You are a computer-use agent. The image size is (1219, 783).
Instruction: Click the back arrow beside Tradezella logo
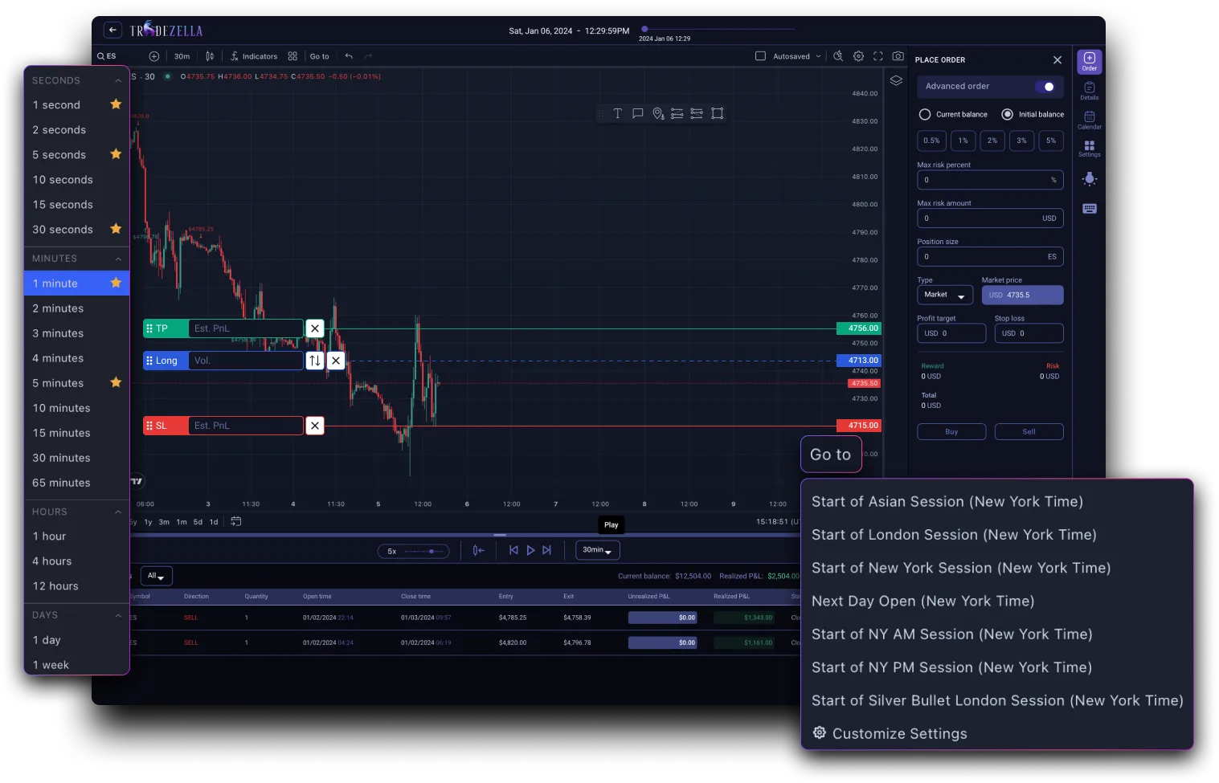tap(112, 31)
